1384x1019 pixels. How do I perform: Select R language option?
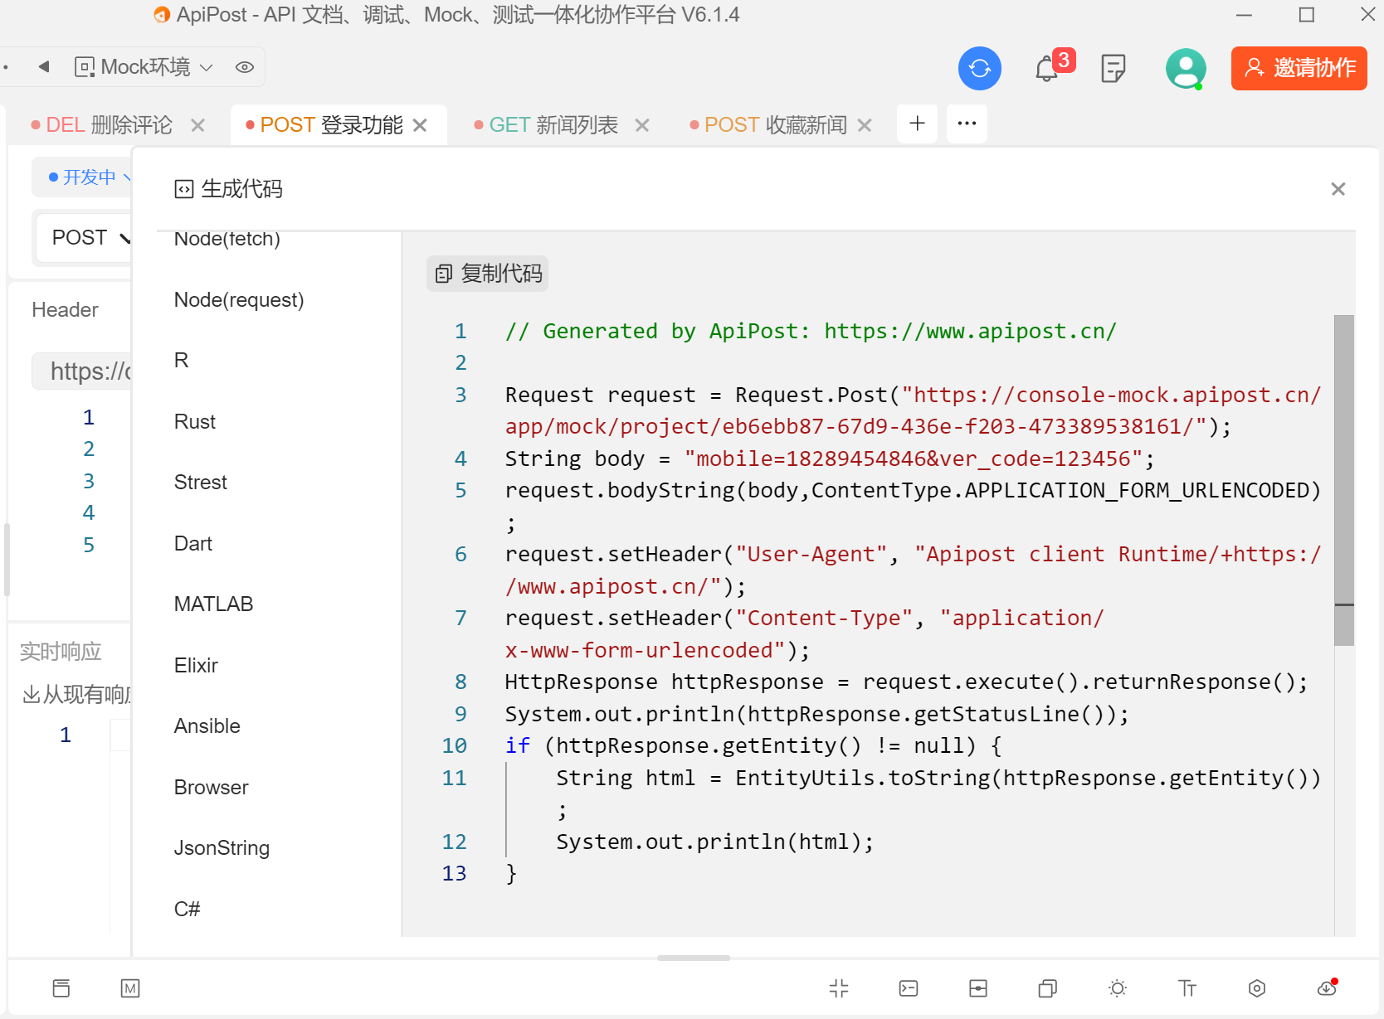point(181,361)
